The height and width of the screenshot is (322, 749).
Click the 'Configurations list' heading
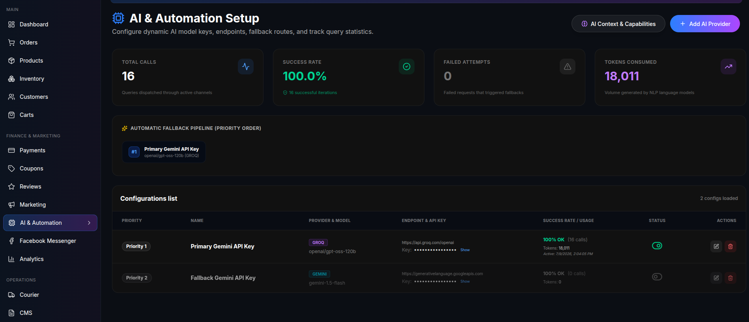tap(149, 198)
